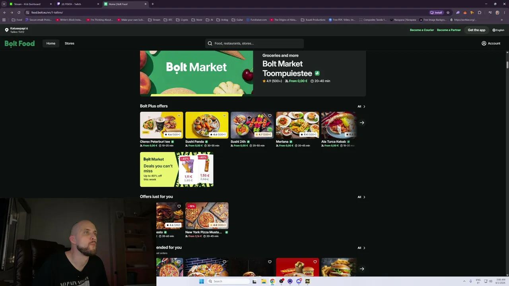This screenshot has height=286, width=509.
Task: Click the Account profile icon
Action: (x=484, y=43)
